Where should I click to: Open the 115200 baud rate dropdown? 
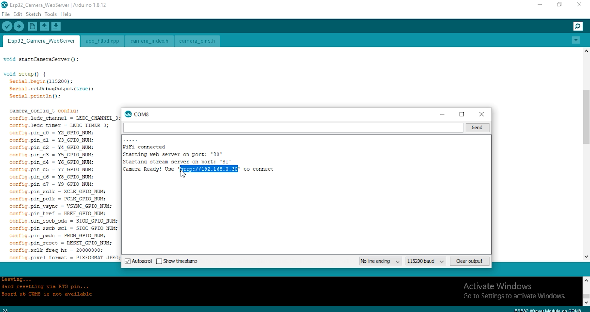(426, 261)
